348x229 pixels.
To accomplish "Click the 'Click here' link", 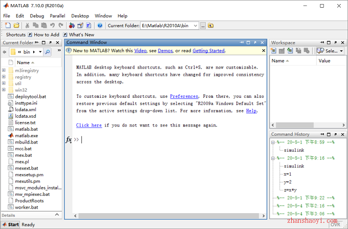I will coord(89,125).
